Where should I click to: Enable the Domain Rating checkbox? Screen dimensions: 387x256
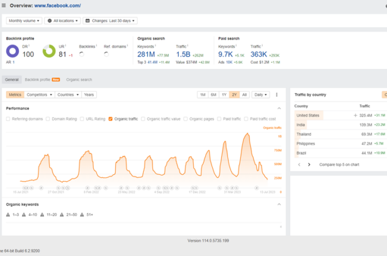coord(48,119)
